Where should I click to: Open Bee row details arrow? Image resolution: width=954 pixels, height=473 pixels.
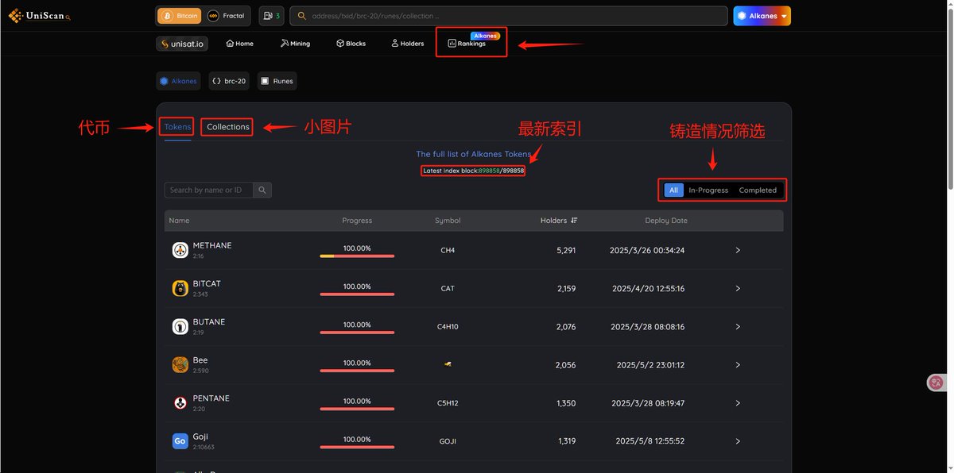[738, 365]
